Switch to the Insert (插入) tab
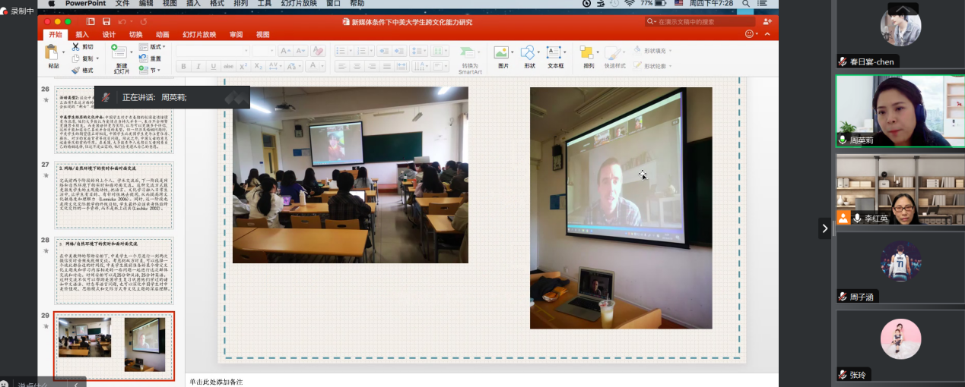This screenshot has height=387, width=965. pos(82,34)
